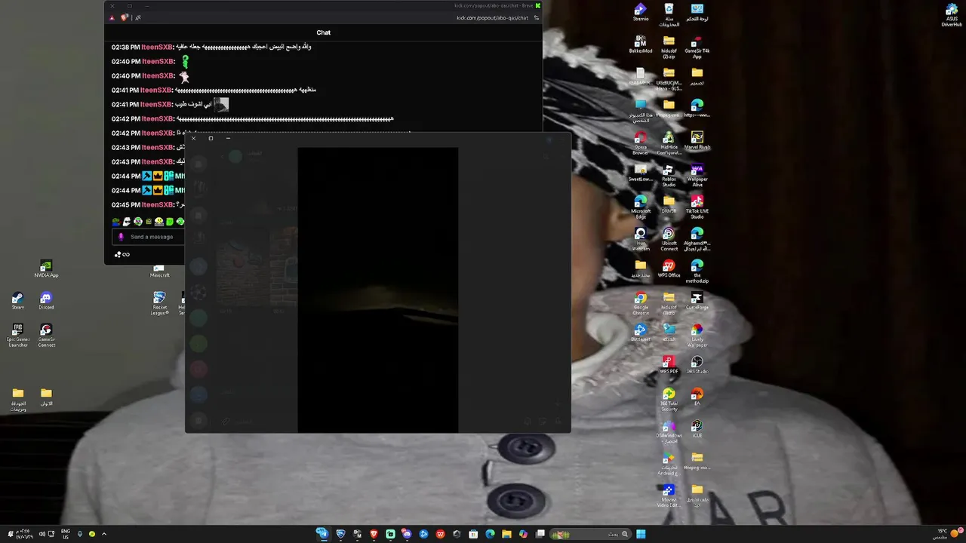
Task: Open the Steam desktop shortcut
Action: pos(17,301)
